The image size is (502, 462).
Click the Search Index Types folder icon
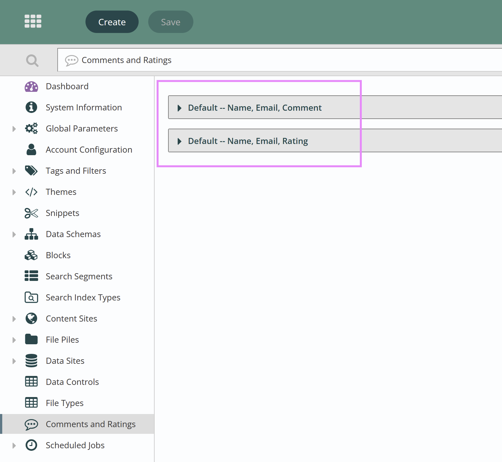(31, 297)
